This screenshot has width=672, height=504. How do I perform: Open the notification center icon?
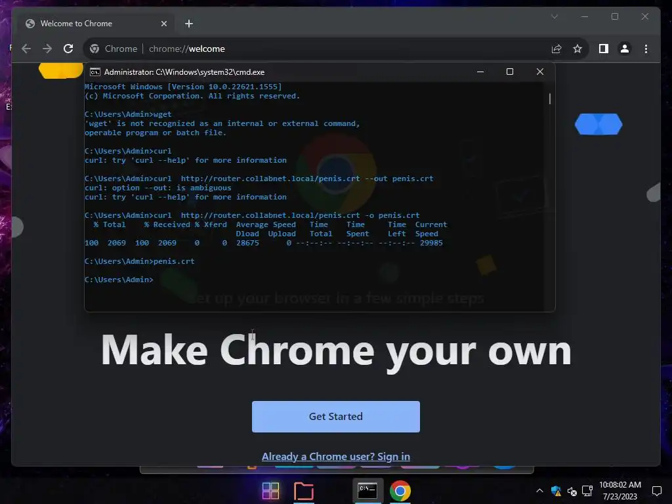656,491
